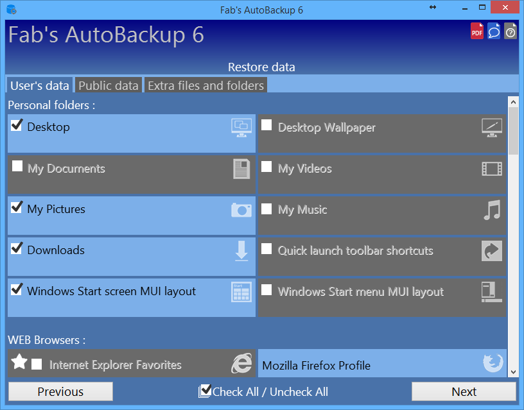524x410 pixels.
Task: Check the Desktop Wallpaper checkbox
Action: [266, 125]
